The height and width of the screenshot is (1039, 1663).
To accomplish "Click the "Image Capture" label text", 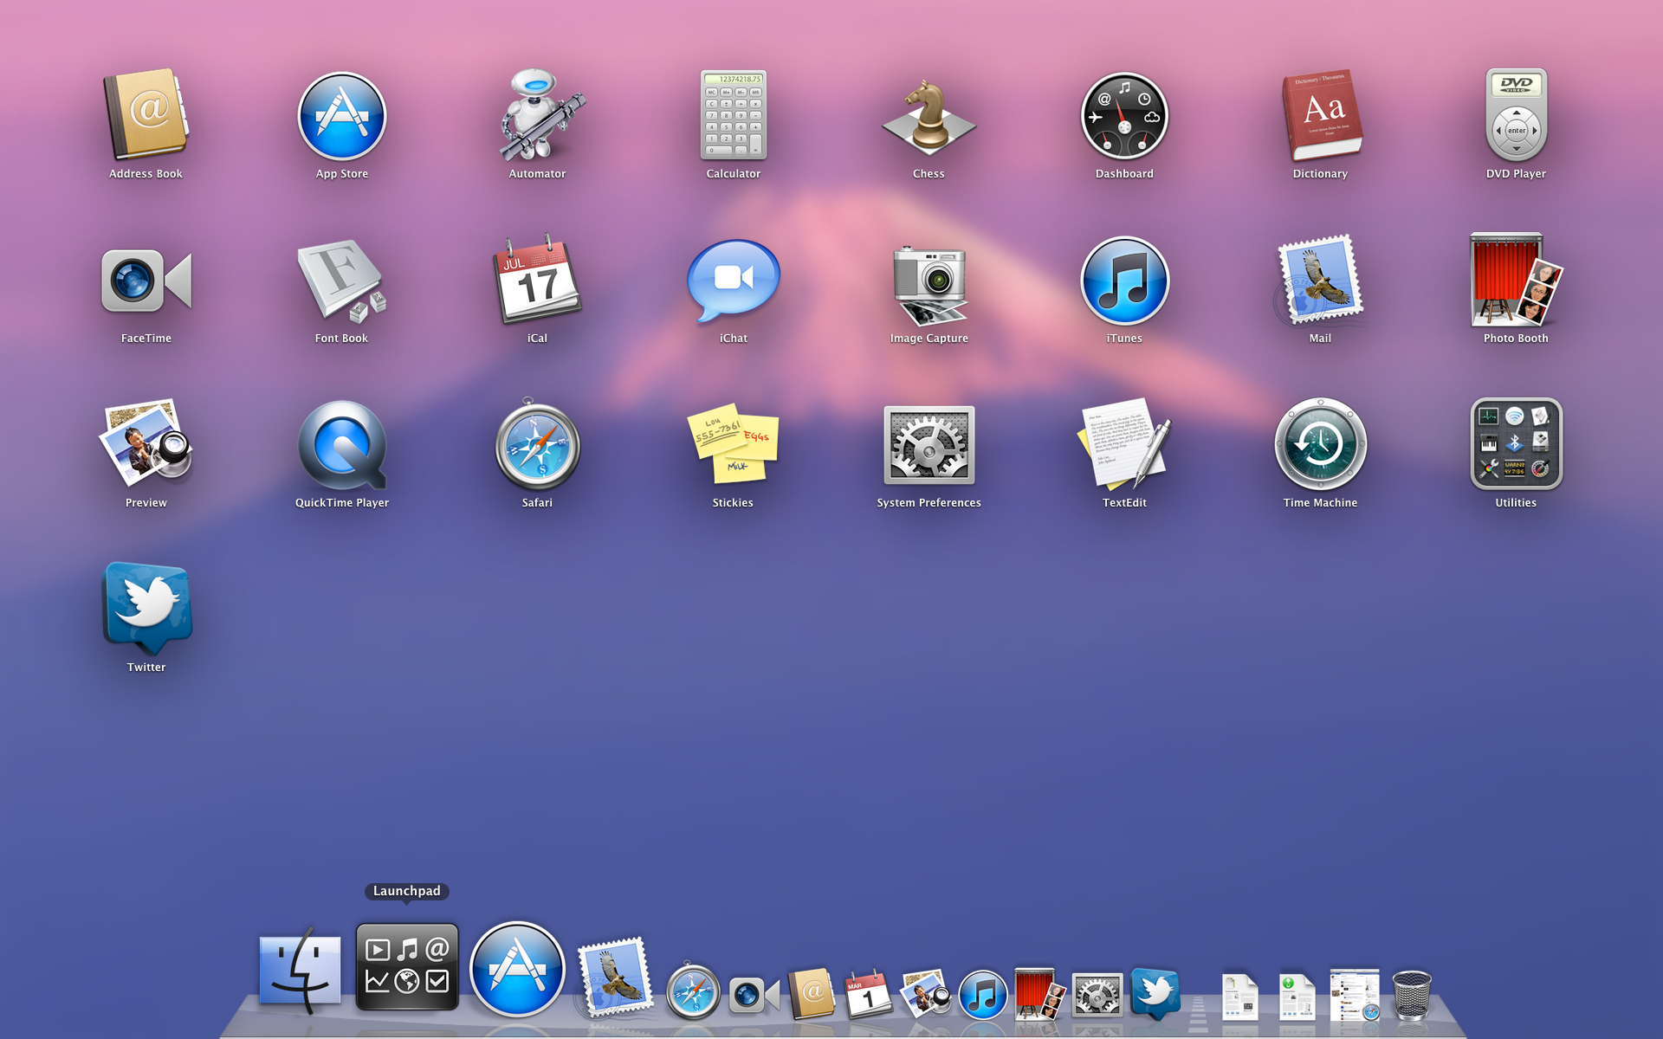I will tap(929, 339).
